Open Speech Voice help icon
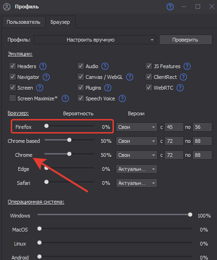 122,98
